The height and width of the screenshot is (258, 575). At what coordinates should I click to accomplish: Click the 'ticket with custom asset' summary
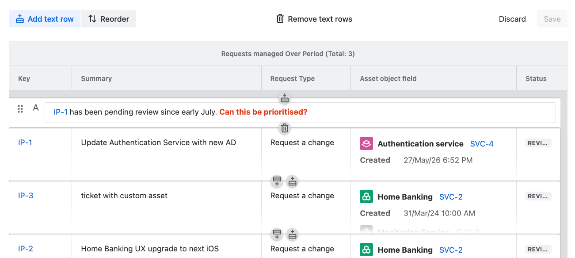pyautogui.click(x=124, y=196)
